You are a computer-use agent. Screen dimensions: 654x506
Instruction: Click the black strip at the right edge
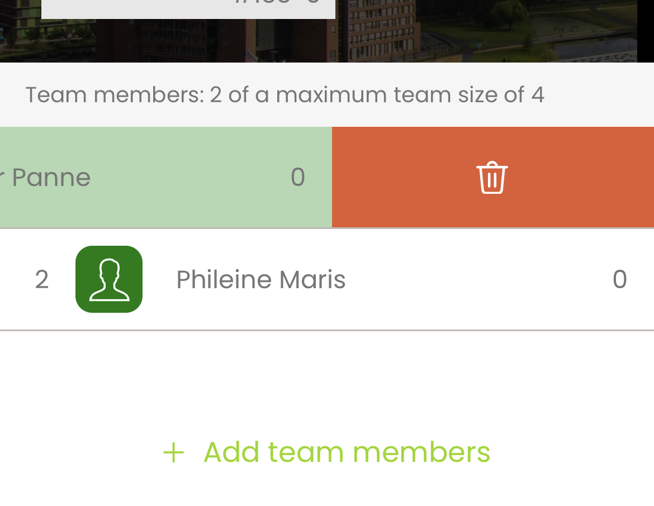[x=646, y=31]
